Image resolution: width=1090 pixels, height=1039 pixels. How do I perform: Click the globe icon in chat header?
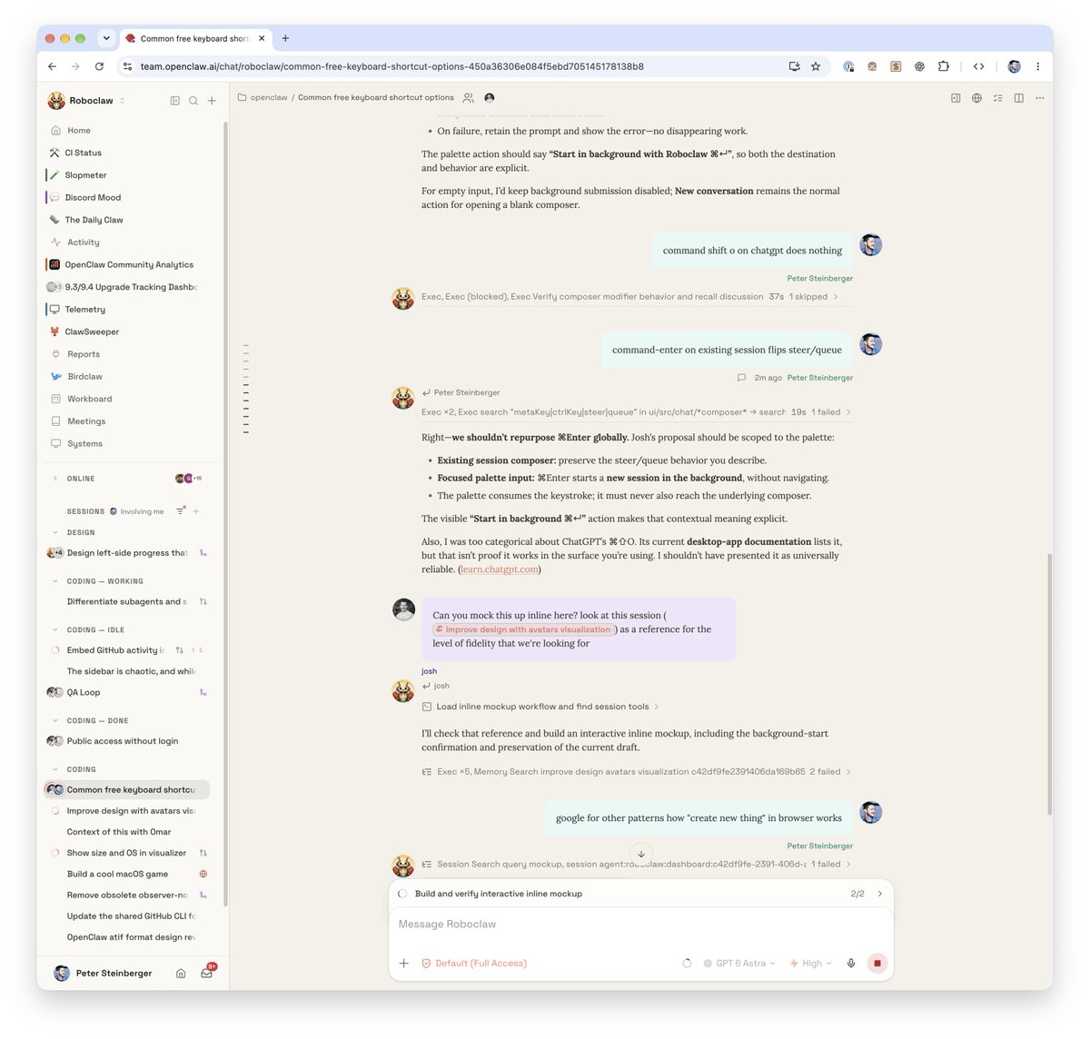[976, 98]
